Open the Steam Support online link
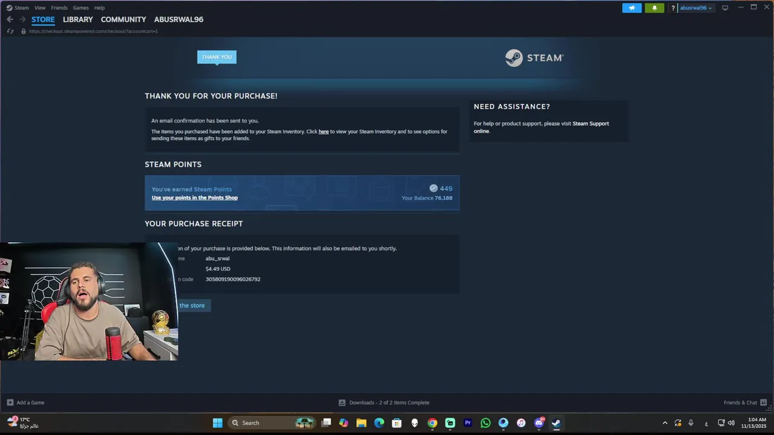Image resolution: width=774 pixels, height=435 pixels. coord(541,127)
